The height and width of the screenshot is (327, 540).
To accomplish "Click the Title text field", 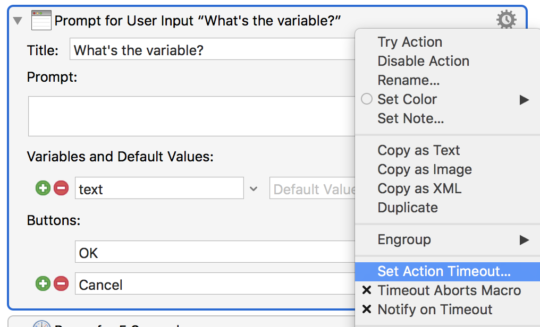I will point(212,49).
